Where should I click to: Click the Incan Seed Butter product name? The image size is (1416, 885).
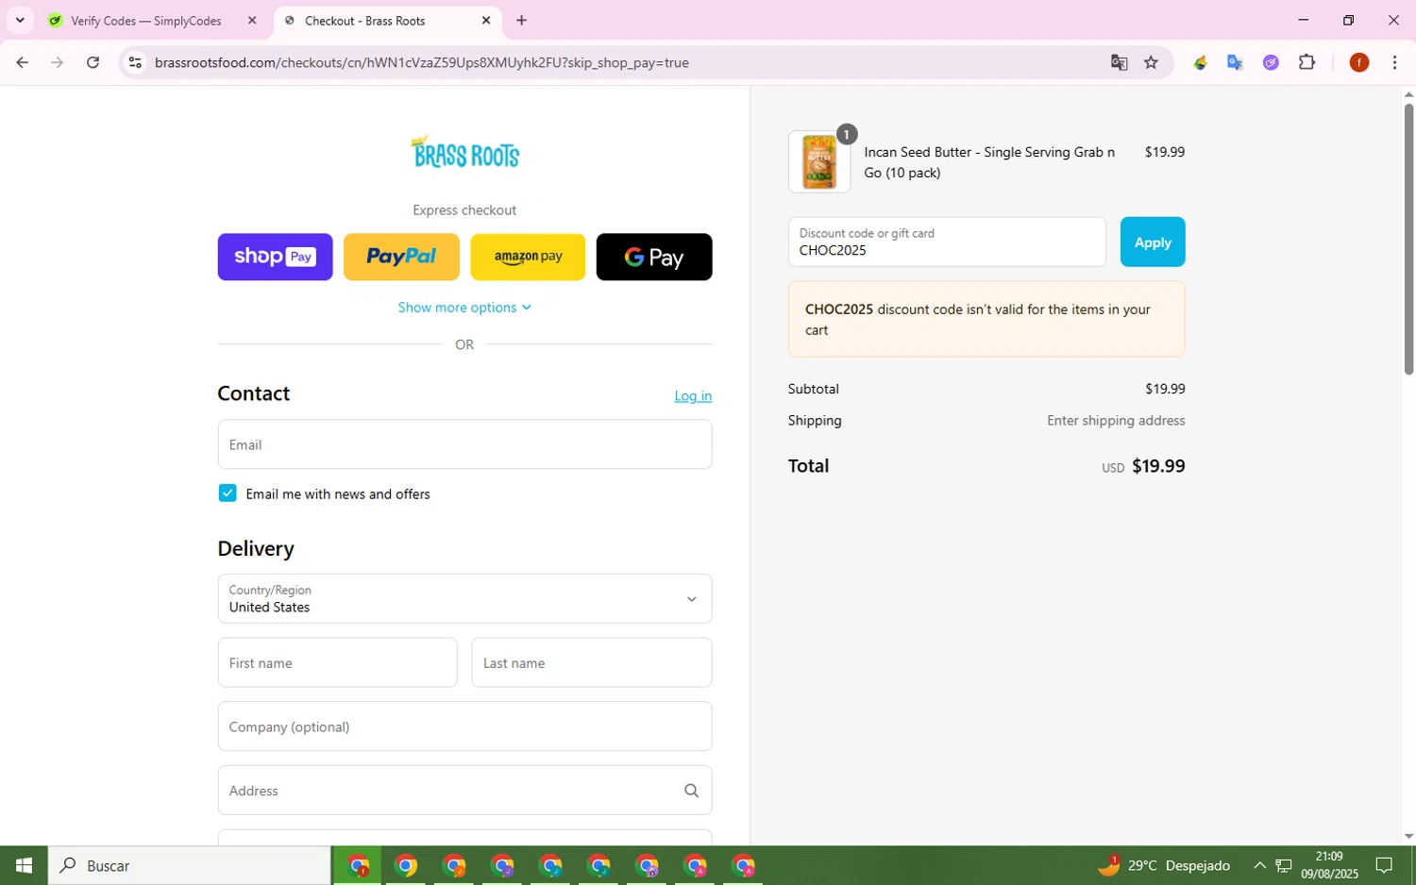tap(989, 162)
